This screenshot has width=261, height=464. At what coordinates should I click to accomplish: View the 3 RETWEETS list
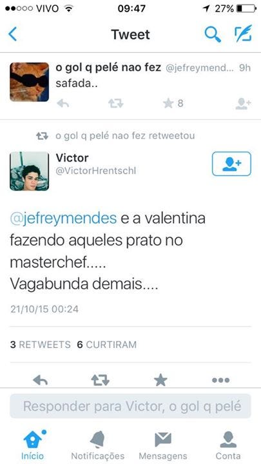pos(41,345)
